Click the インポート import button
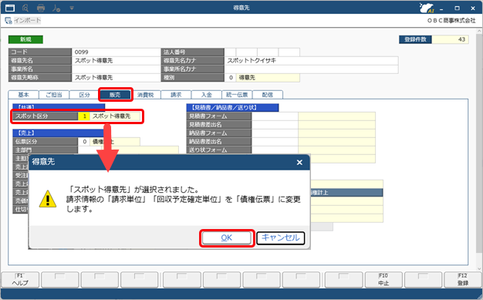Screen dimensions: 483x300 pyautogui.click(x=23, y=21)
